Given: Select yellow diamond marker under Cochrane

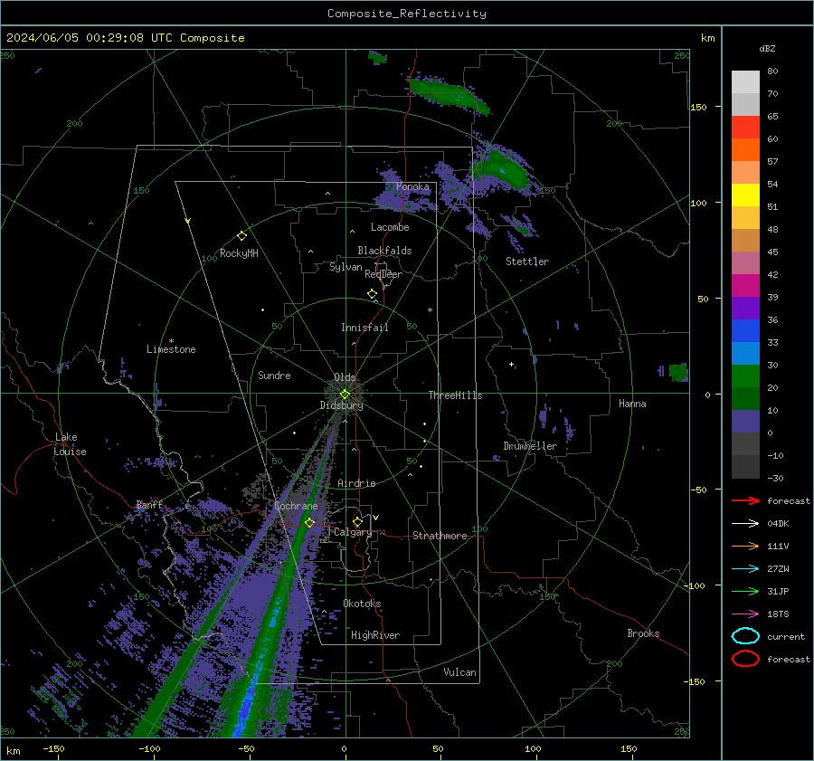Looking at the screenshot, I should (309, 523).
